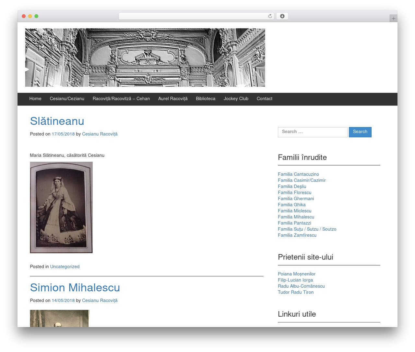Open the 17/05/2018 post date link
415x352 pixels.
(x=63, y=134)
